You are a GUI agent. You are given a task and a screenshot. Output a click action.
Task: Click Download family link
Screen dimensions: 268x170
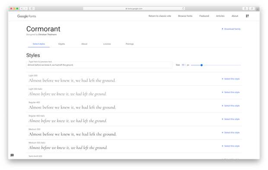click(231, 29)
